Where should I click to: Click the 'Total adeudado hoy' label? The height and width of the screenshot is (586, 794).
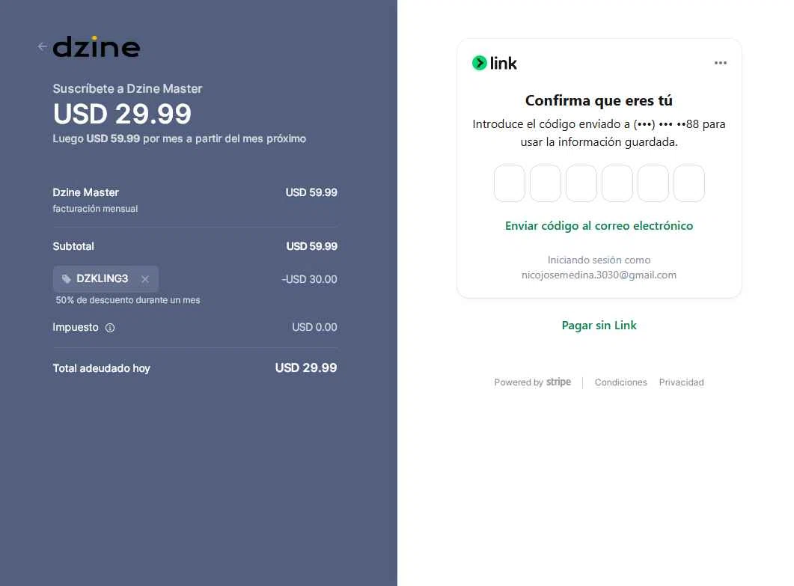click(101, 368)
